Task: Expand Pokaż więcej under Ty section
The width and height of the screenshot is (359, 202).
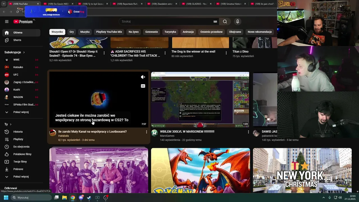Action: click(x=21, y=176)
